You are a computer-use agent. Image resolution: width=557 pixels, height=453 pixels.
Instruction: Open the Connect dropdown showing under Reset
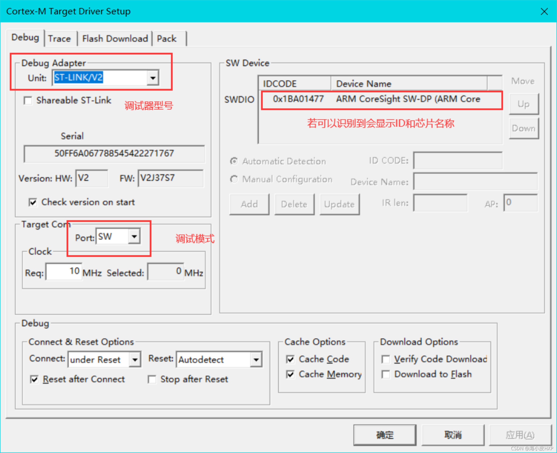pos(135,359)
